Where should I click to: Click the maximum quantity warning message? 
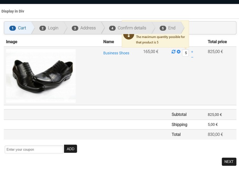click(x=160, y=40)
